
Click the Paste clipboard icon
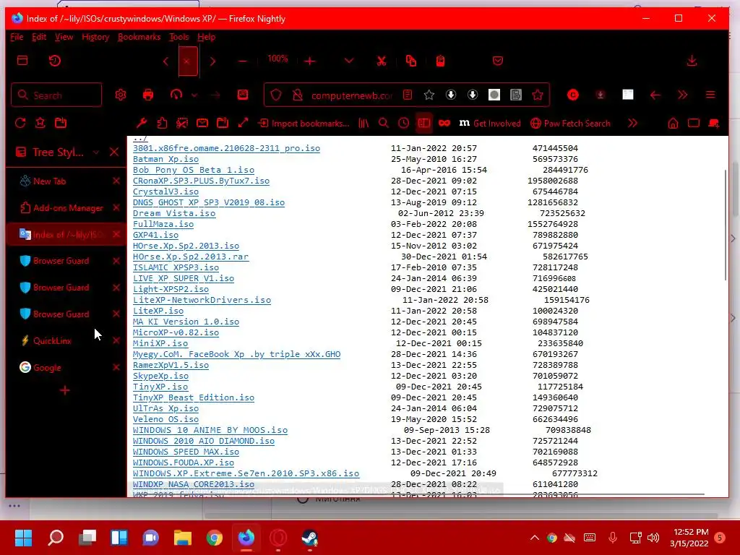(x=440, y=61)
